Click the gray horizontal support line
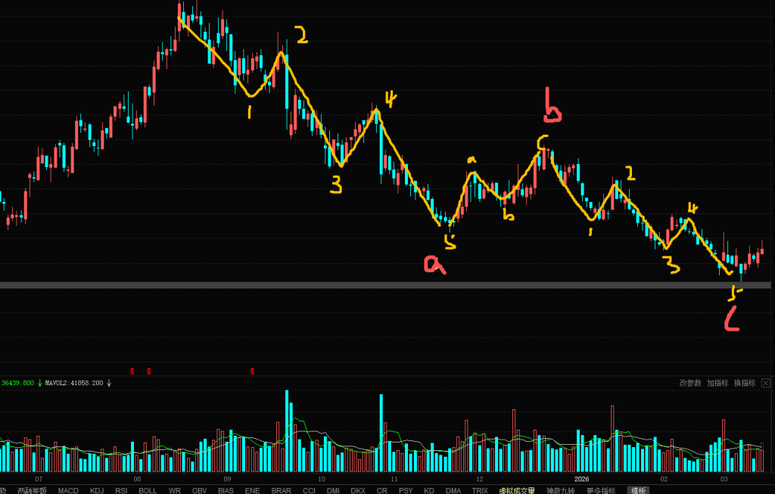The height and width of the screenshot is (494, 775). point(378,284)
